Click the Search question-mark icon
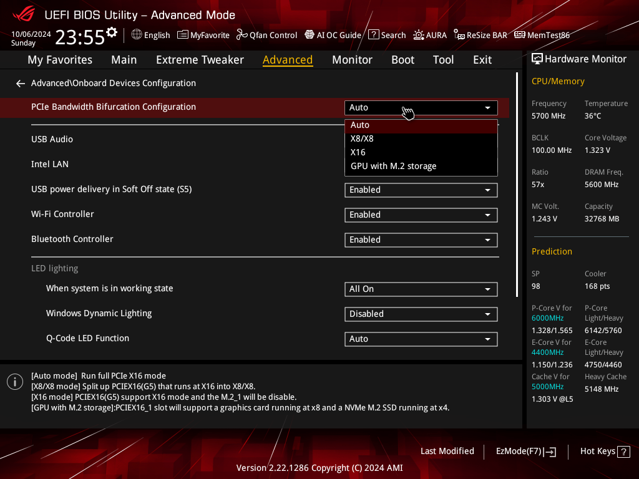 (x=373, y=35)
